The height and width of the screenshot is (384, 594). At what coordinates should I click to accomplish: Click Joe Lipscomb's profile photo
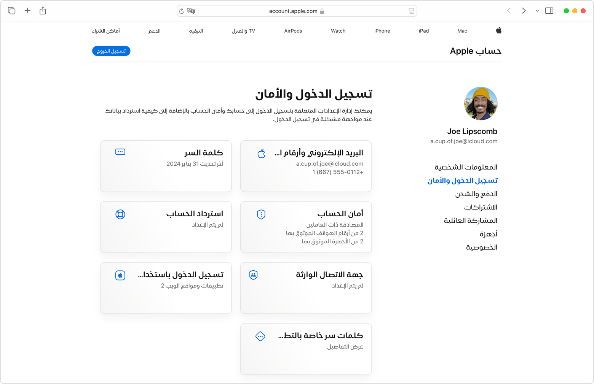tap(481, 103)
